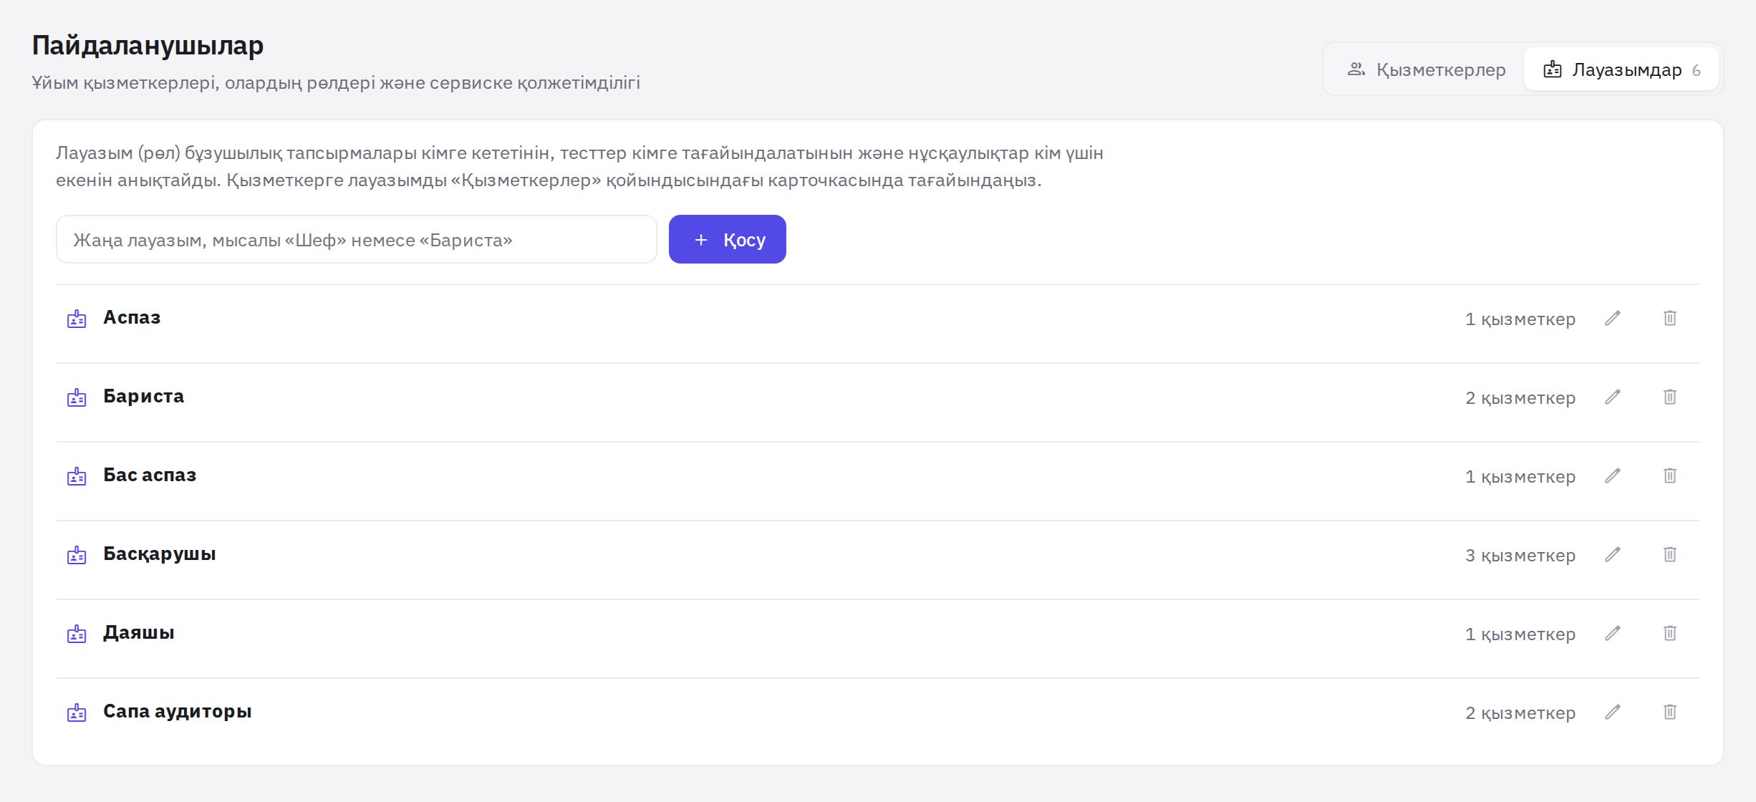Click the Пайдаланушылар page heading
Image resolution: width=1756 pixels, height=802 pixels.
click(148, 45)
